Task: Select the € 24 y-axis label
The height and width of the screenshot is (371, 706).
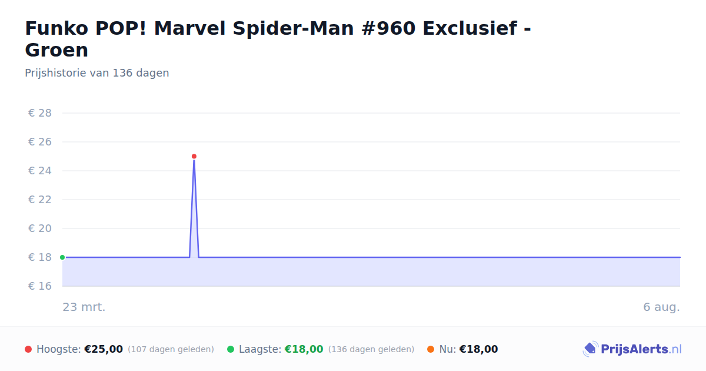Action: 40,171
